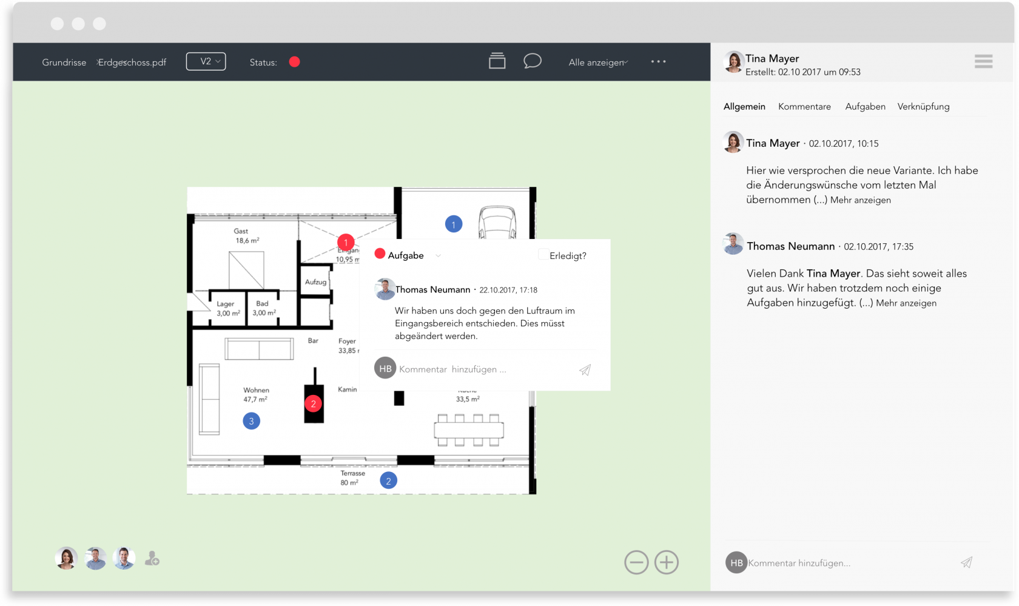Viewport: 1019px width, 606px height.
Task: Click the HB avatar in side panel
Action: (x=736, y=563)
